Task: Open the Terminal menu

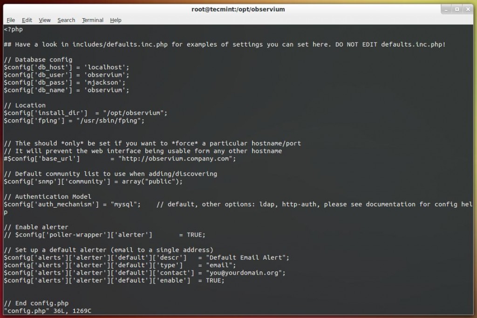Action: (92, 20)
